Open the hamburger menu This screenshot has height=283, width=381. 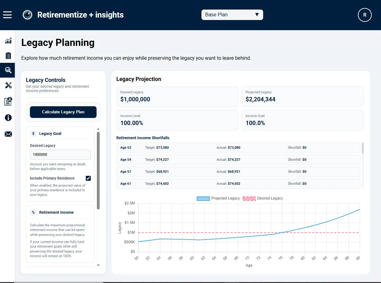[x=7, y=15]
